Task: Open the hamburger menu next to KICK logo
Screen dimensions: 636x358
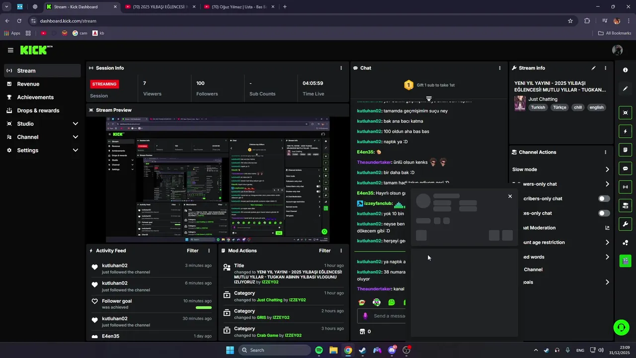Action: click(x=10, y=50)
